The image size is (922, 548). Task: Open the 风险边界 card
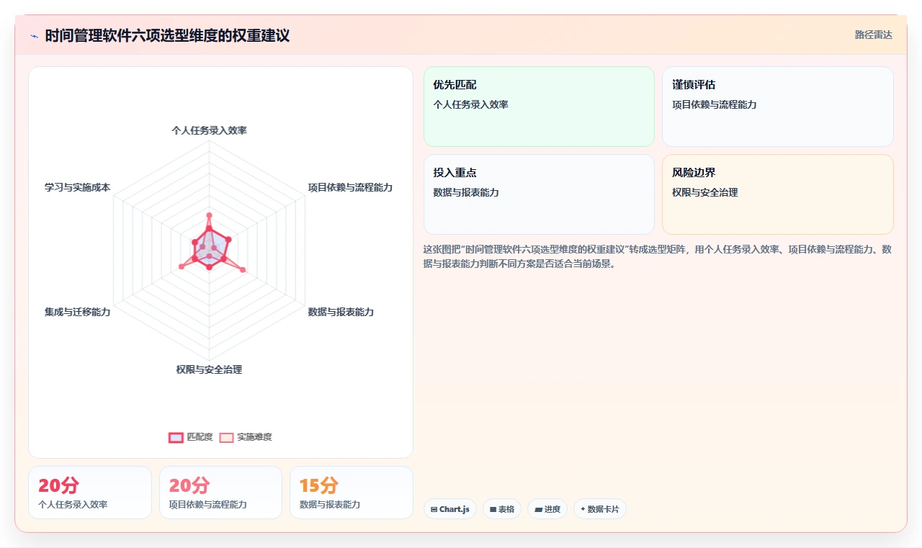pos(778,194)
